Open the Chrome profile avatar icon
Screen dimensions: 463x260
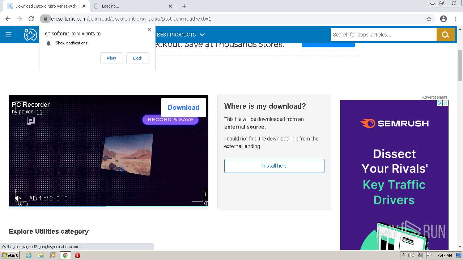point(443,19)
